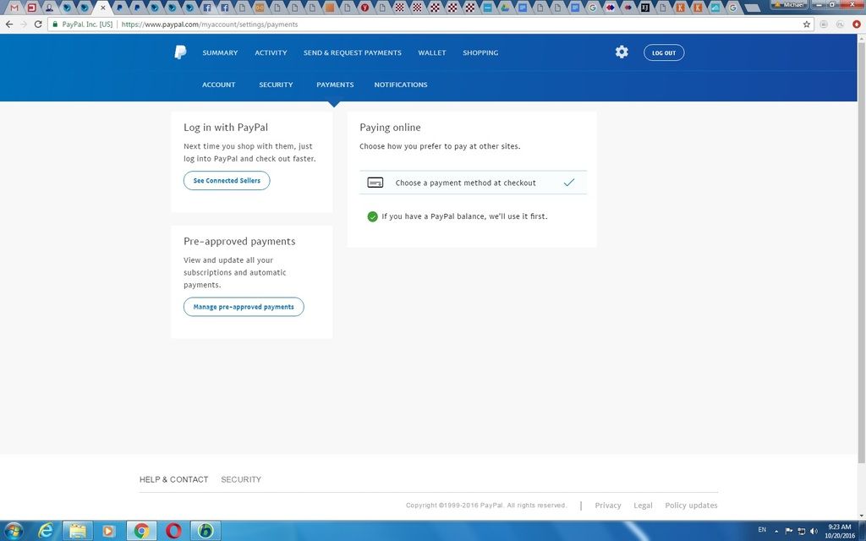Open the Privacy link
Screen dimensions: 866x541
tap(608, 505)
